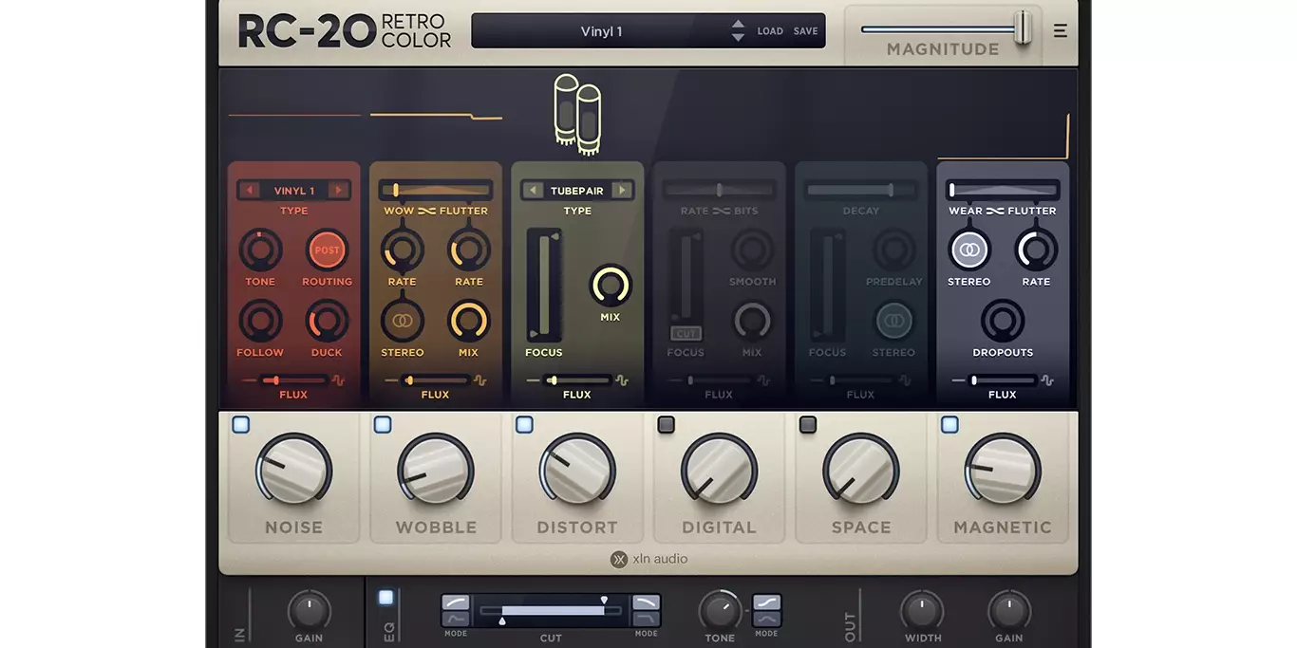
Task: Click the CUT button in Digital focus
Action: point(686,334)
